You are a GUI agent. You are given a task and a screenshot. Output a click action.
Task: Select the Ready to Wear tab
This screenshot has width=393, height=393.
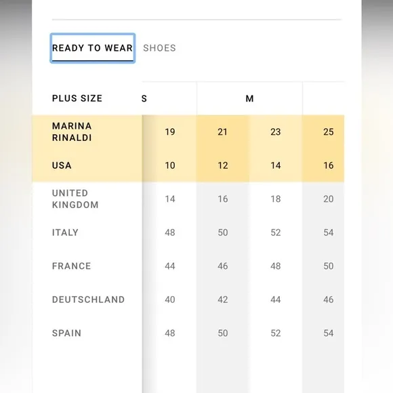92,48
